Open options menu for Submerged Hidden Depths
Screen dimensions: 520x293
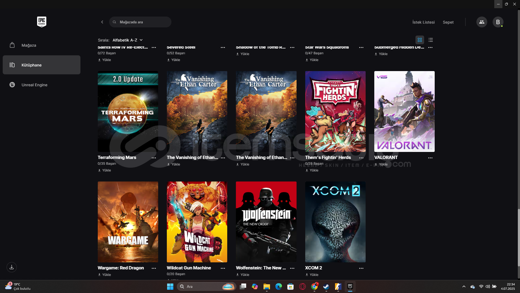(x=430, y=47)
